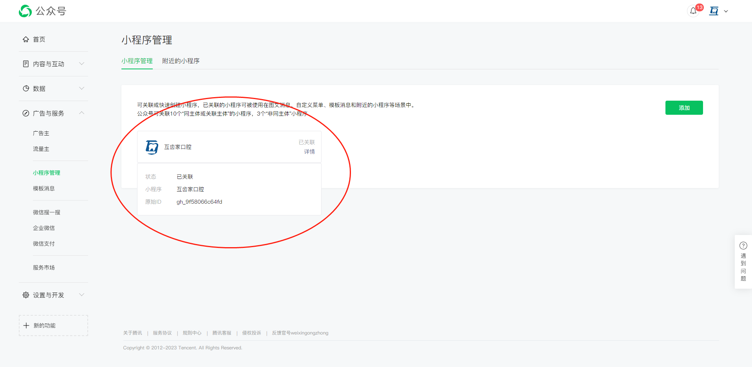Screen dimensions: 752x367
Task: Open the 关于腾讯 footer link
Action: [133, 333]
